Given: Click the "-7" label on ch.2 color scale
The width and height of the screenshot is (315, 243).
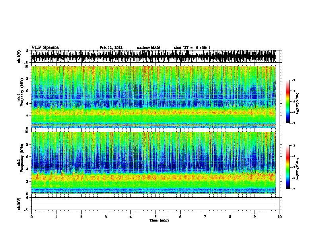Looking at the screenshot, I should click(294, 189).
